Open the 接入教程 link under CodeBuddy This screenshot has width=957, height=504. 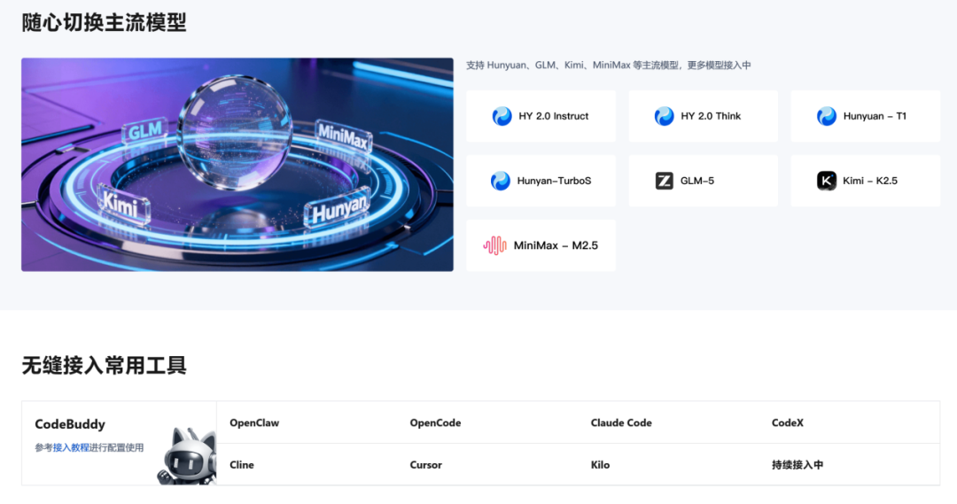click(x=71, y=448)
